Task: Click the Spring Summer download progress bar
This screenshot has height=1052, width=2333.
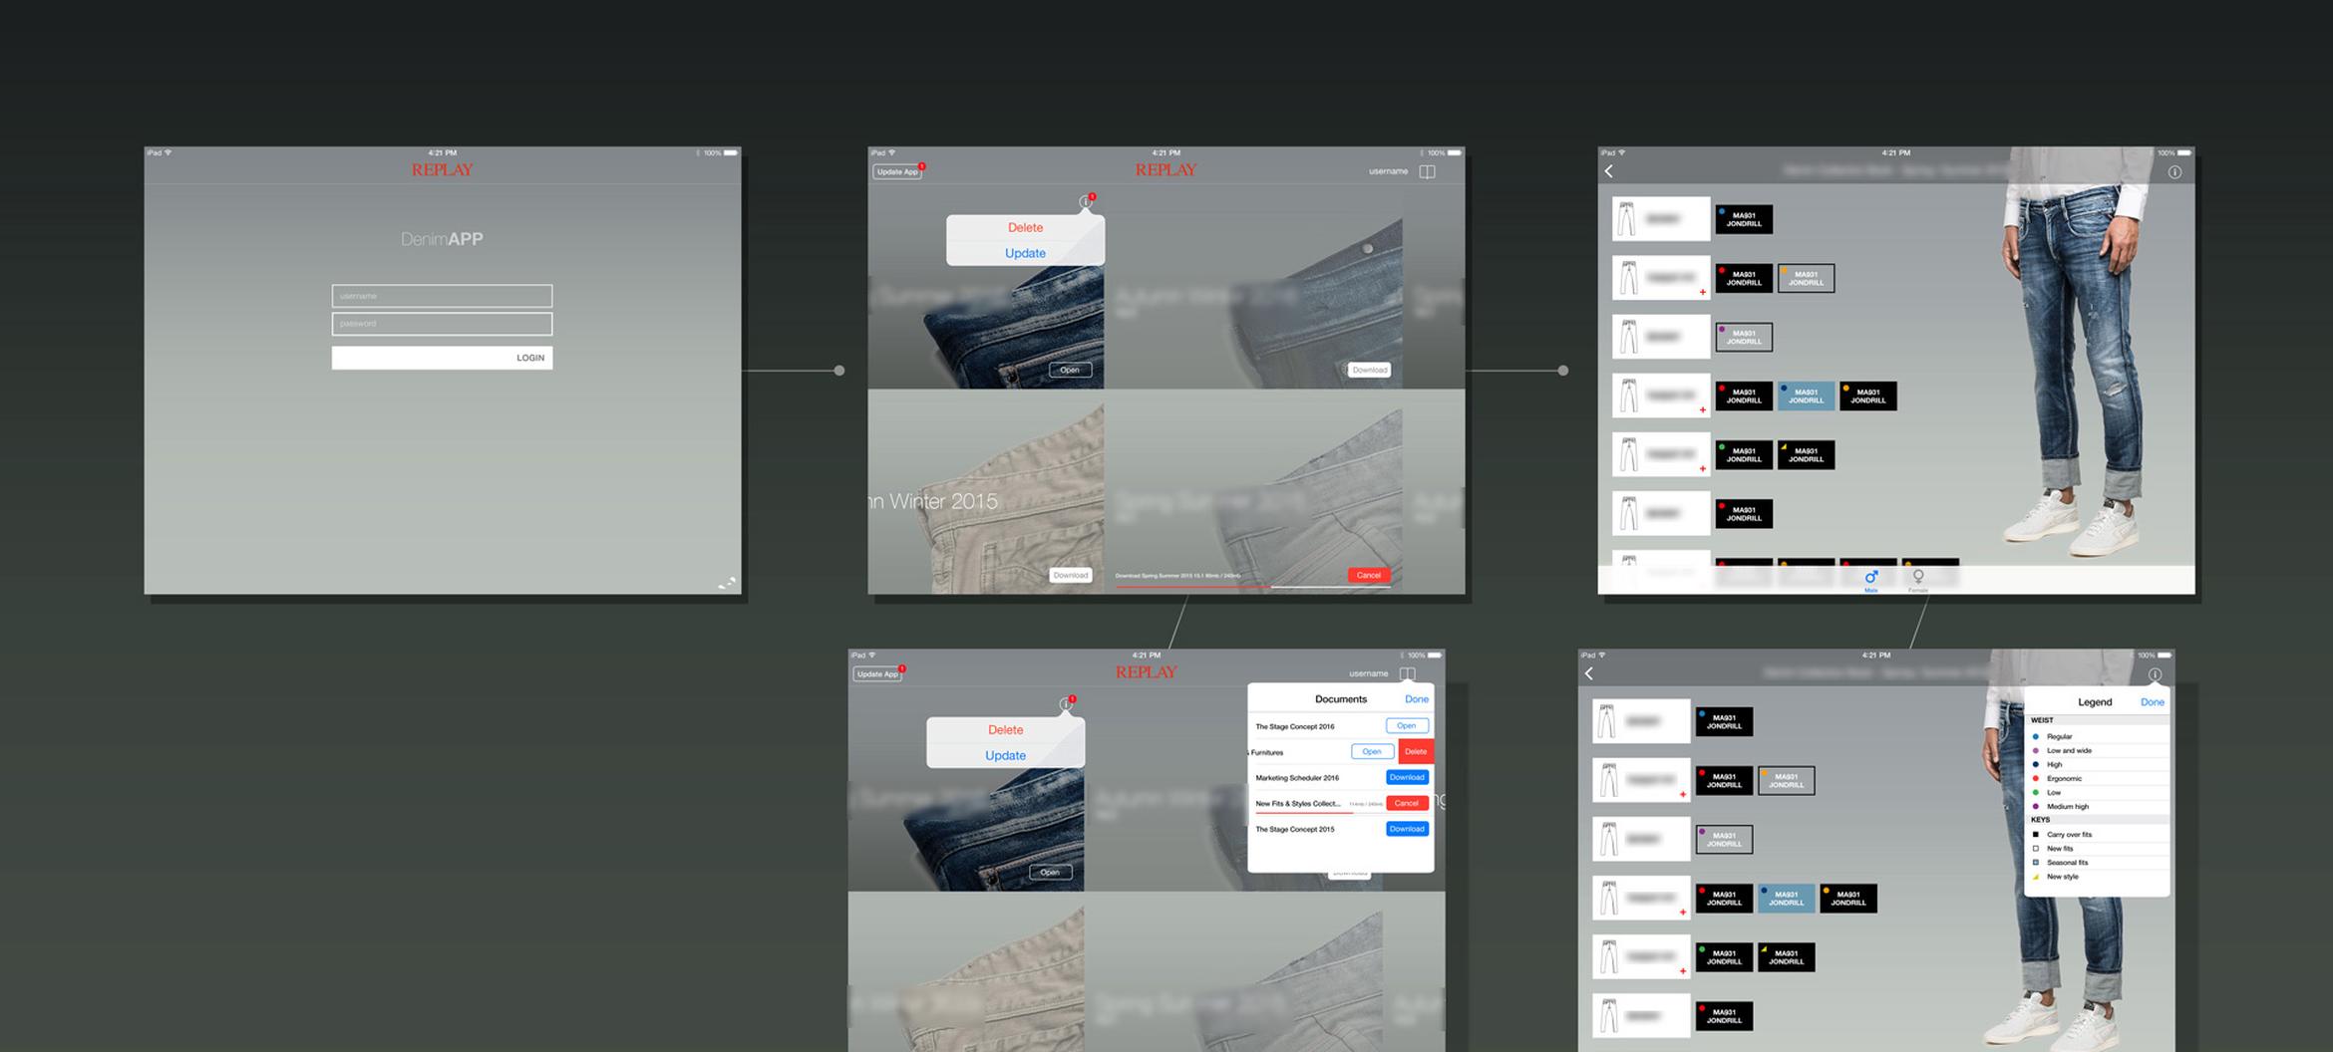Action: pyautogui.click(x=1226, y=587)
